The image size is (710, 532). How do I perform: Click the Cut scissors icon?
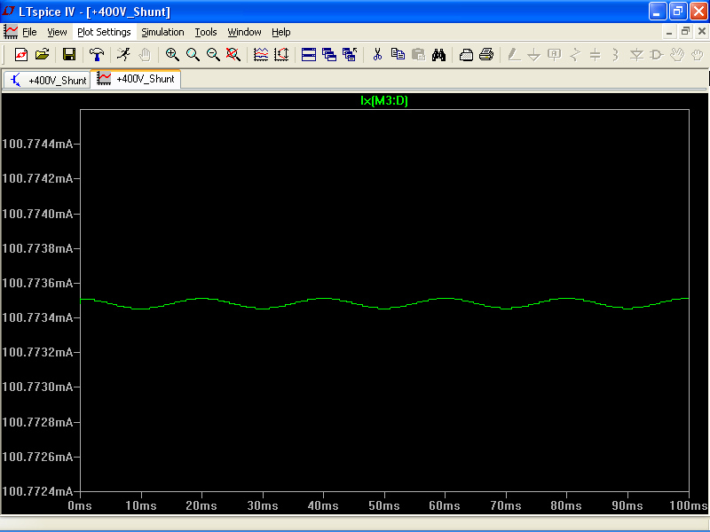(x=377, y=55)
